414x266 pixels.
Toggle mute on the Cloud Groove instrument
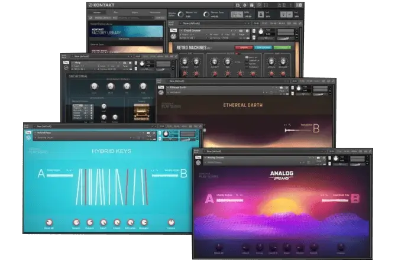(x=254, y=37)
